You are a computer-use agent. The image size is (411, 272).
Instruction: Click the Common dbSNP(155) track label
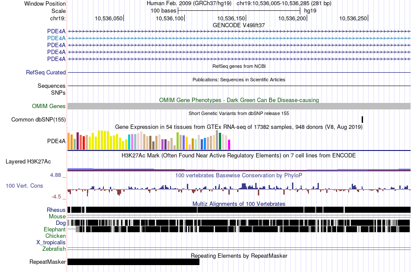tap(38, 119)
